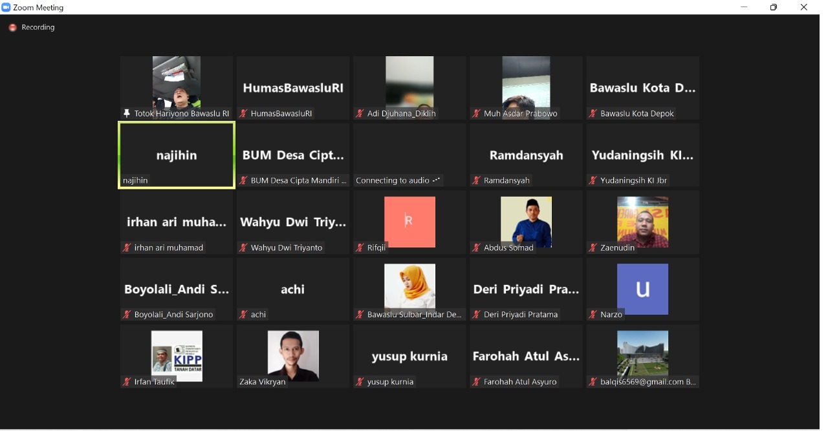This screenshot has width=828, height=431.
Task: Restore down the Zoom Meeting window
Action: (x=774, y=7)
